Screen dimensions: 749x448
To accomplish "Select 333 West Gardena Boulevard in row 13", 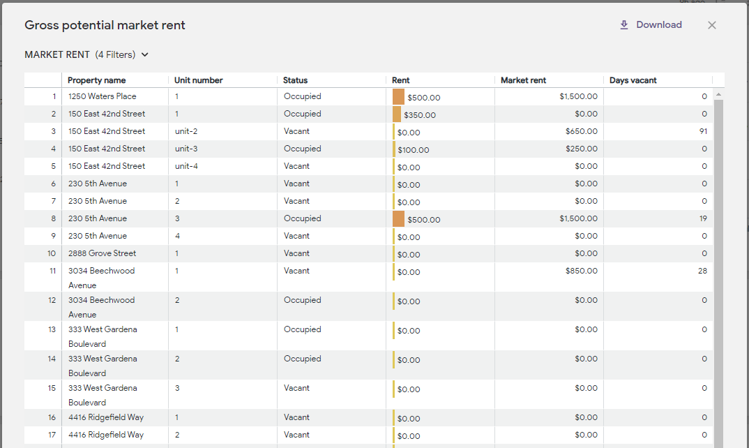I will [x=114, y=336].
